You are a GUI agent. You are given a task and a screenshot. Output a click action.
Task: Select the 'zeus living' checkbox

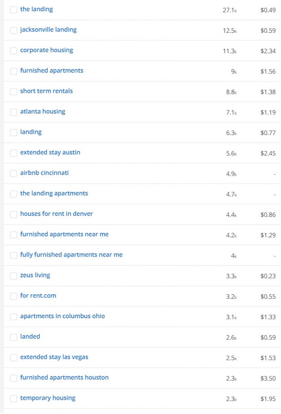point(14,276)
